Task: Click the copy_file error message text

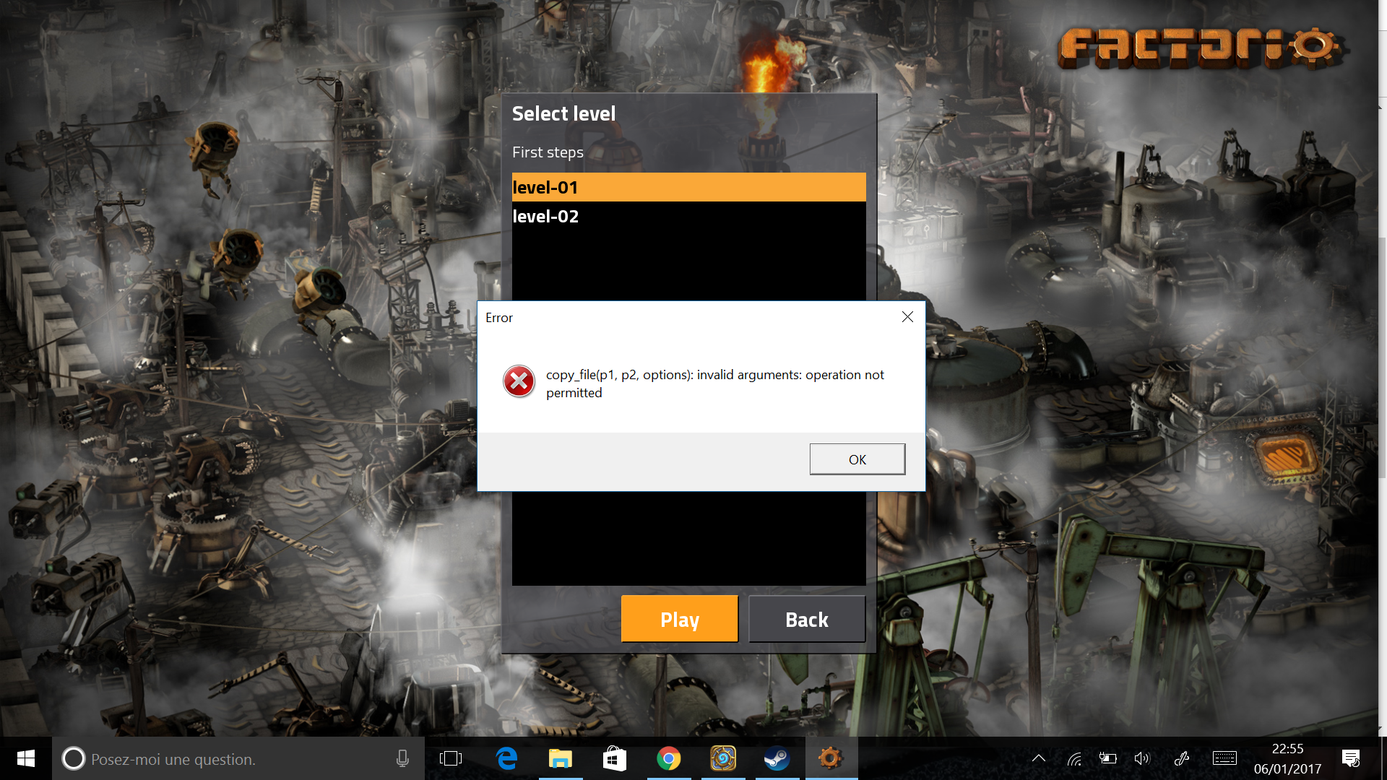Action: click(x=714, y=383)
